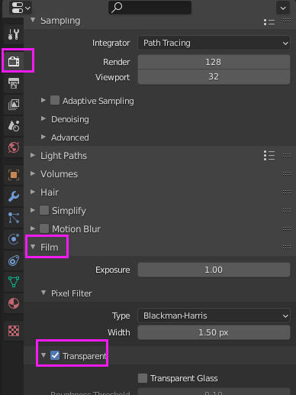Select the Render properties tab icon
This screenshot has width=296, height=395.
pos(14,61)
